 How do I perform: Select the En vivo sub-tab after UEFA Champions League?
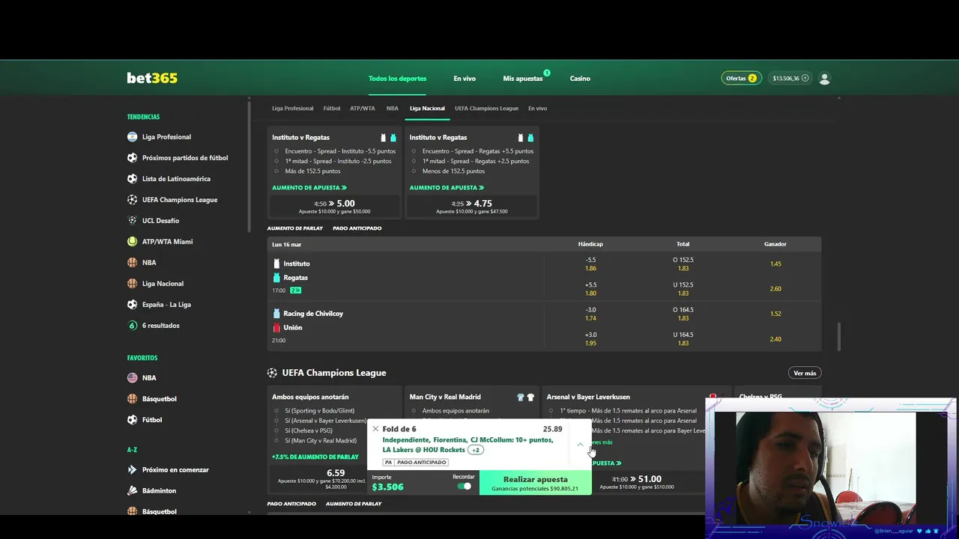point(537,109)
